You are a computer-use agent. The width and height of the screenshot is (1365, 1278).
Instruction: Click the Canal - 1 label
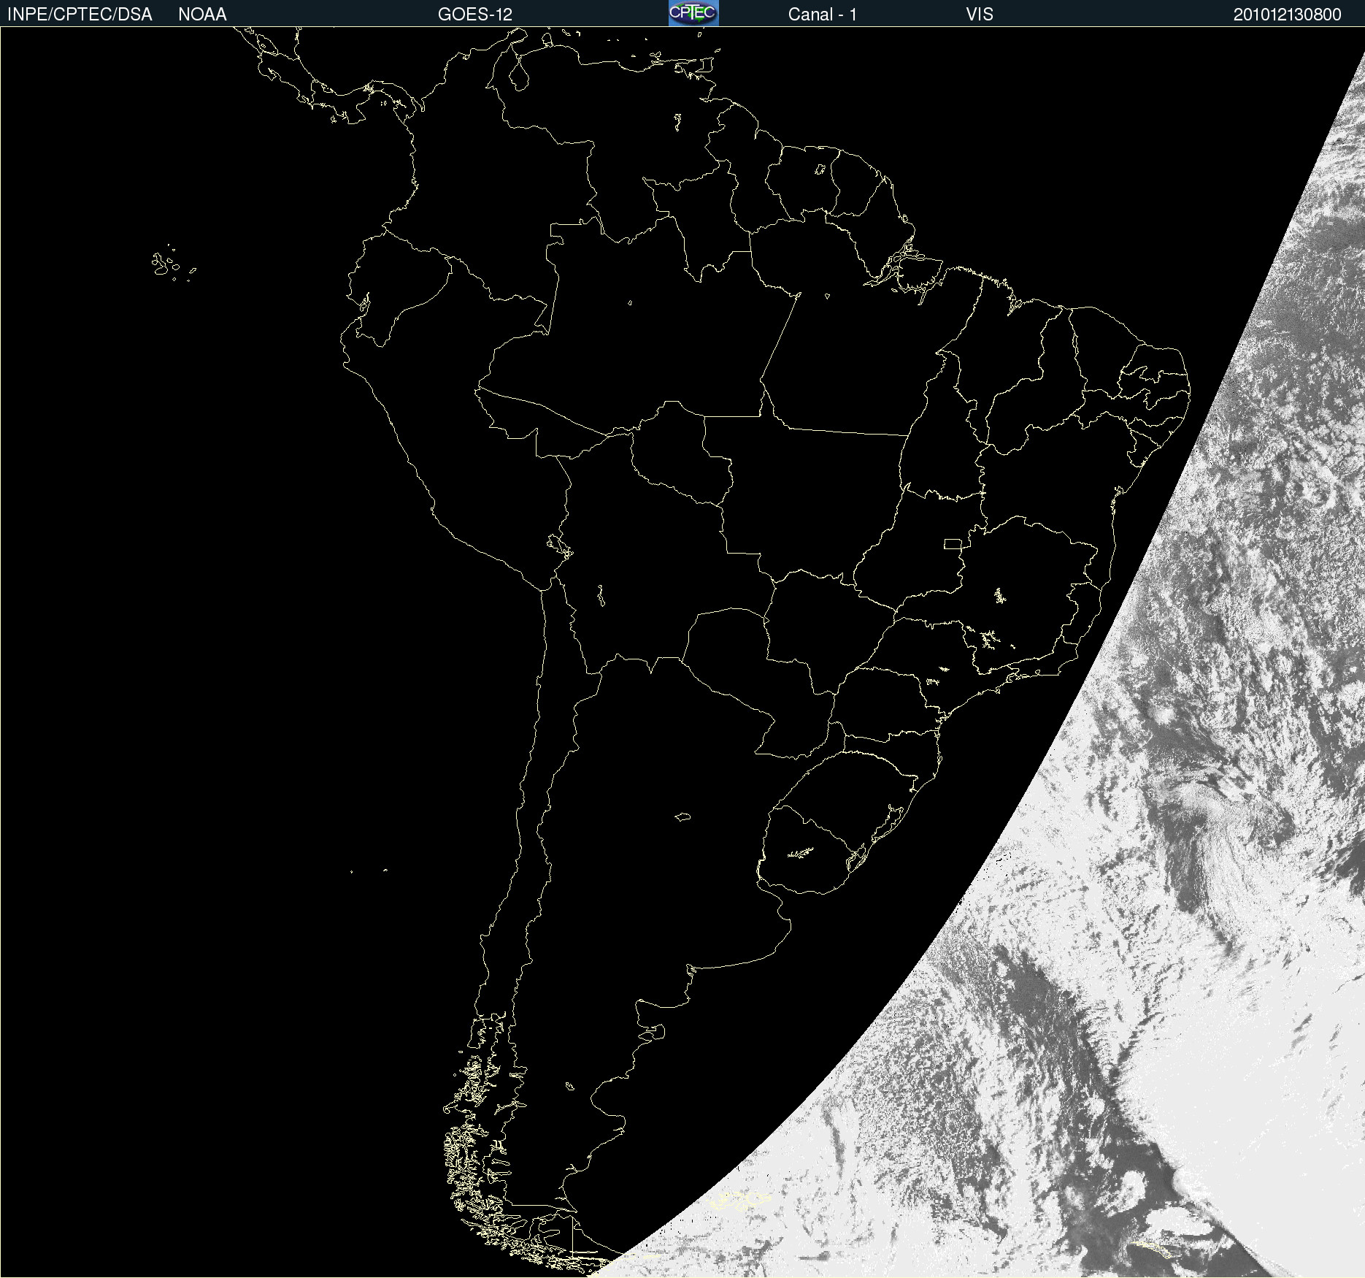coord(822,15)
